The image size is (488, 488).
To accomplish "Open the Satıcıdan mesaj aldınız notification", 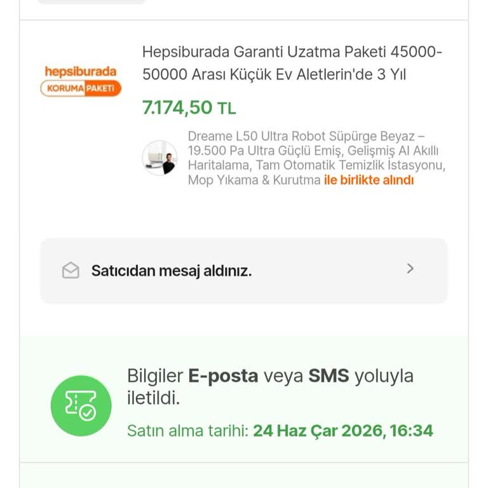I will point(244,271).
